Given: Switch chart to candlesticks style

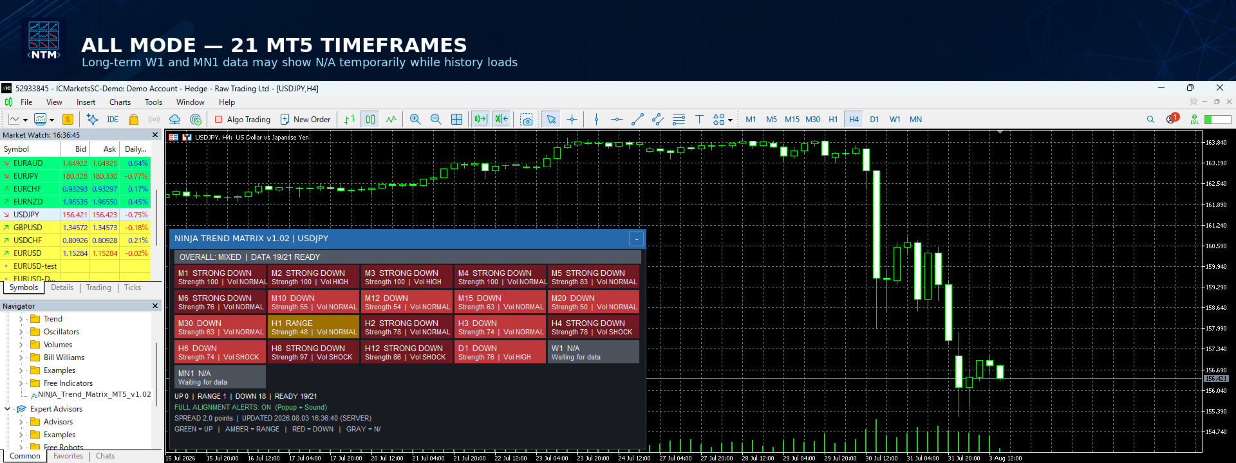Looking at the screenshot, I should click(370, 119).
